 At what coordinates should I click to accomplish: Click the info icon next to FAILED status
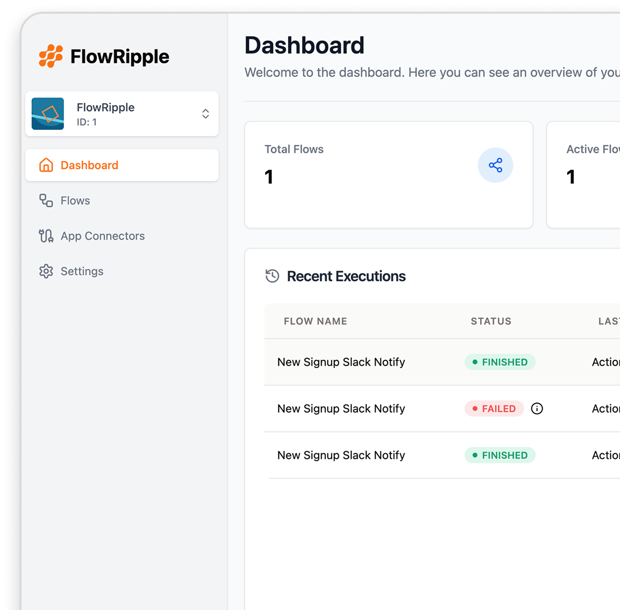536,409
